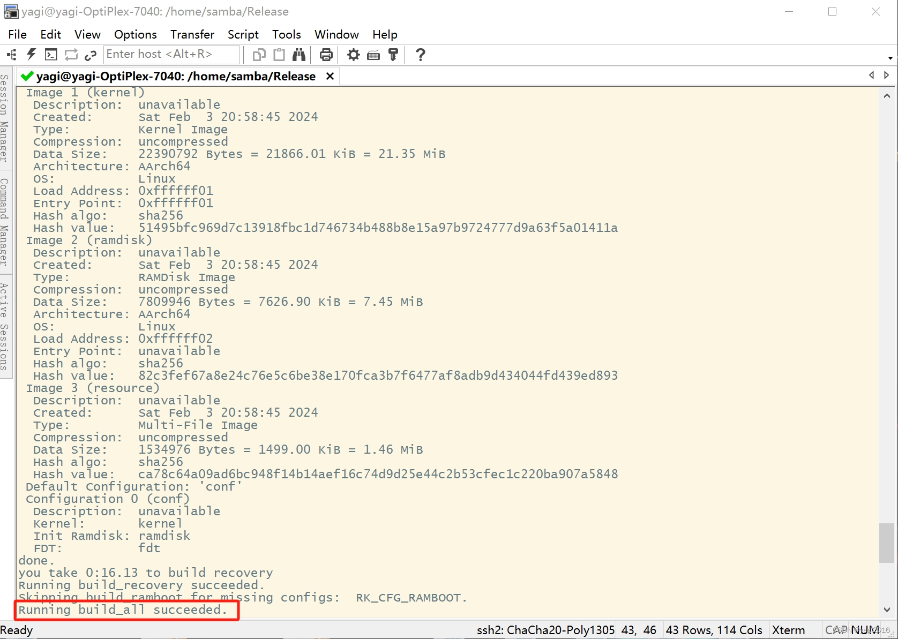Click the Quick Connect lightning icon

[x=32, y=55]
